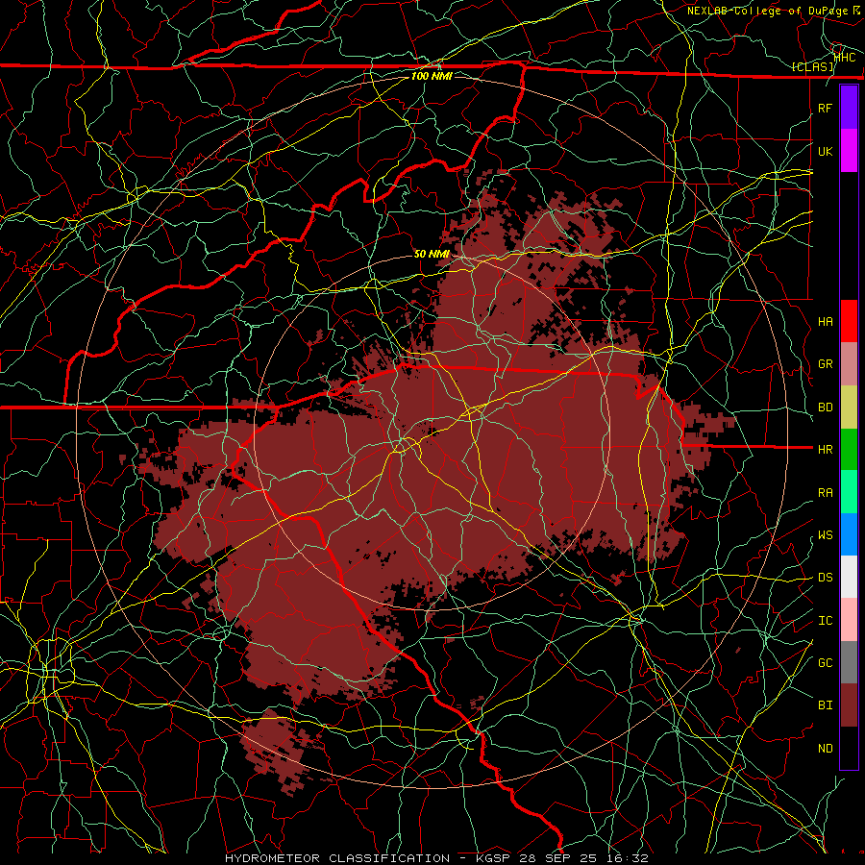Click the KGSP station identifier in the caption
The width and height of the screenshot is (865, 865).
[x=491, y=858]
